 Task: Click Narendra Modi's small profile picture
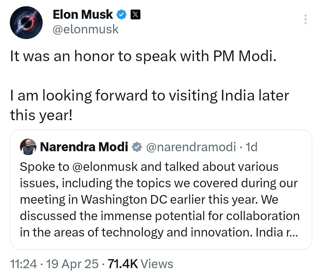point(28,147)
